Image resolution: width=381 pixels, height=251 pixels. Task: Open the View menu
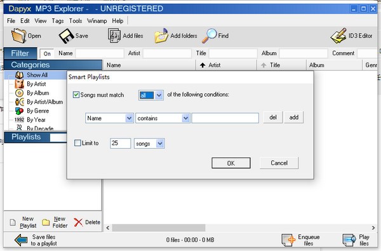pyautogui.click(x=41, y=21)
